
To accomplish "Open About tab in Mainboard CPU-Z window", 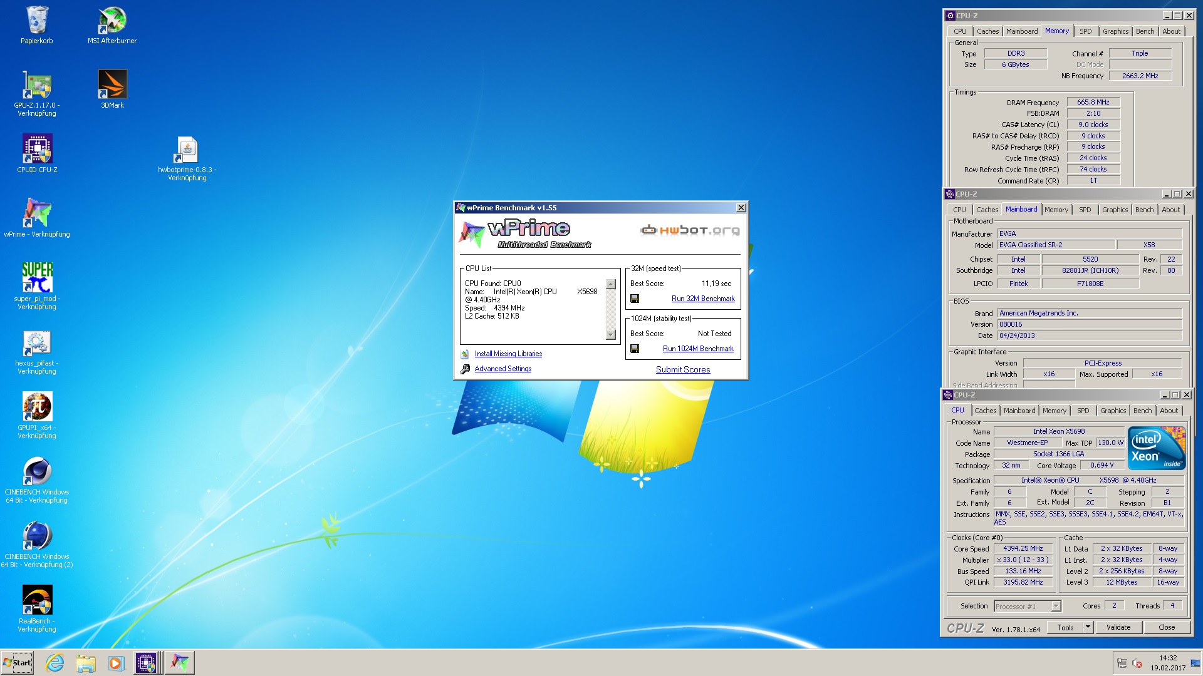I will click(1170, 210).
